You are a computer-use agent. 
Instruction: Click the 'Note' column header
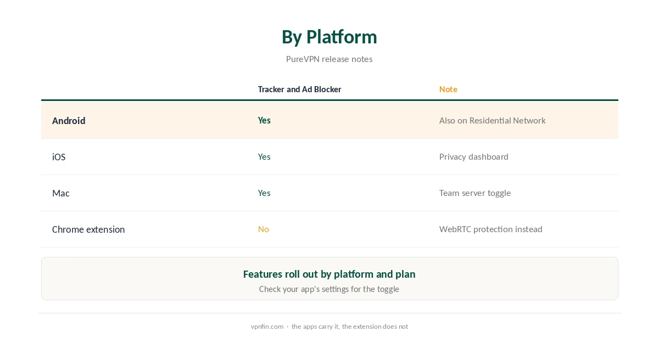[448, 89]
